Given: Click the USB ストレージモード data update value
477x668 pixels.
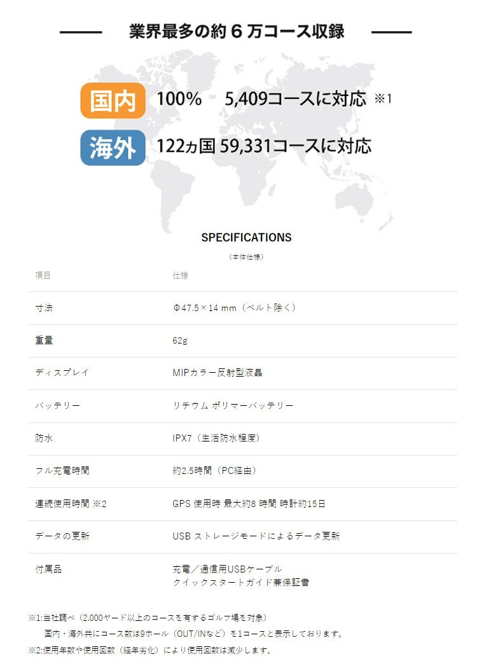Looking at the screenshot, I should [256, 536].
